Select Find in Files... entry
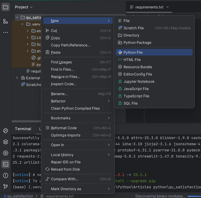The image size is (201, 198). click(78, 69)
